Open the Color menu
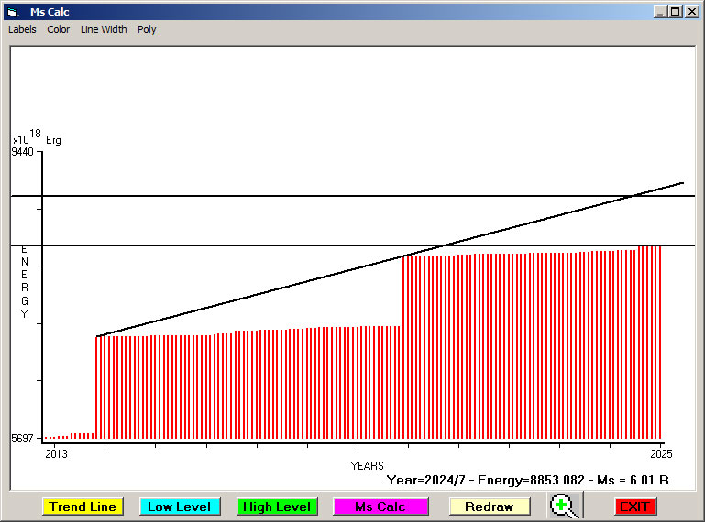The image size is (705, 522). pyautogui.click(x=59, y=29)
